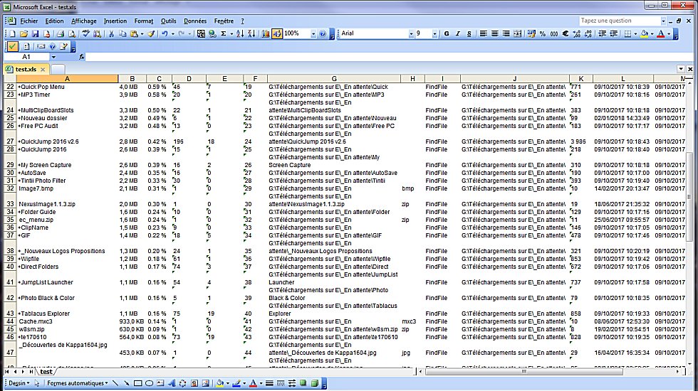Select column G header

pyautogui.click(x=334, y=79)
